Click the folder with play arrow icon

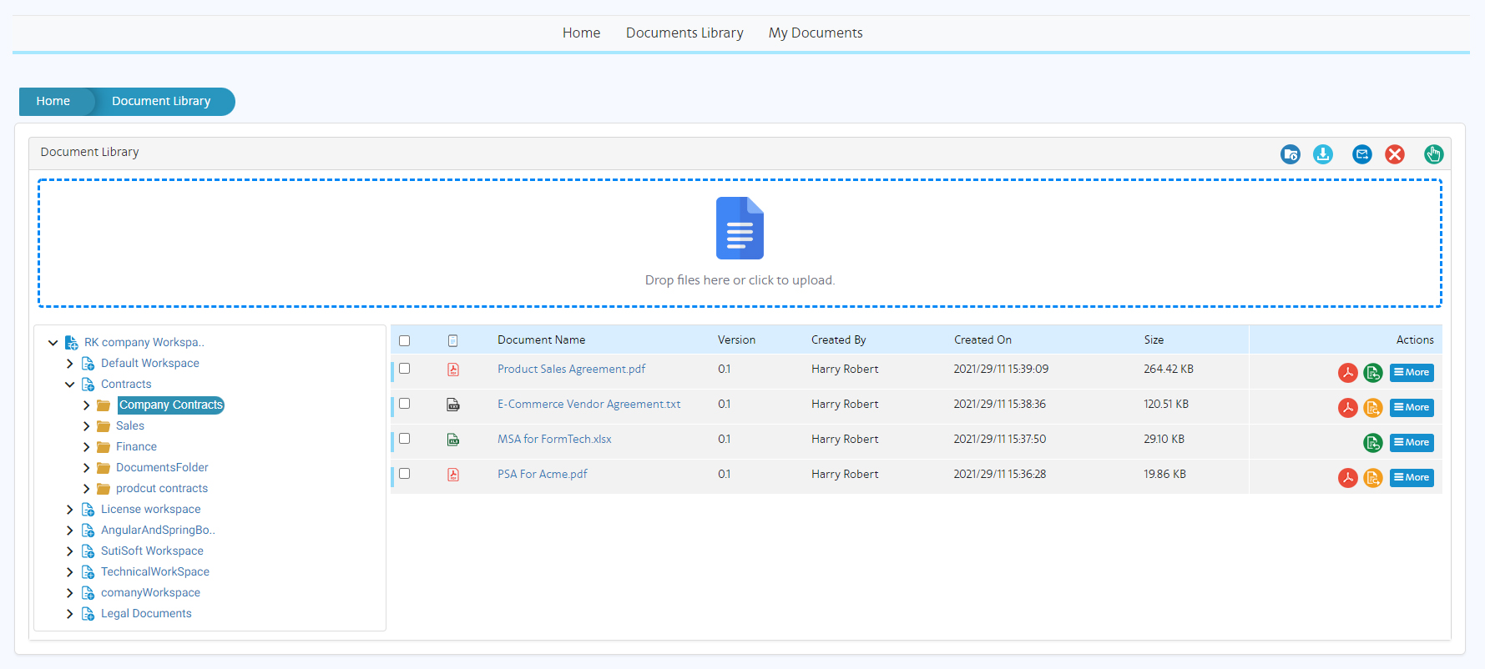click(x=1290, y=154)
